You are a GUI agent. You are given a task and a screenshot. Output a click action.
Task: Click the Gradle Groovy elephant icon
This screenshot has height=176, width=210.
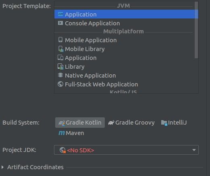pos(111,123)
